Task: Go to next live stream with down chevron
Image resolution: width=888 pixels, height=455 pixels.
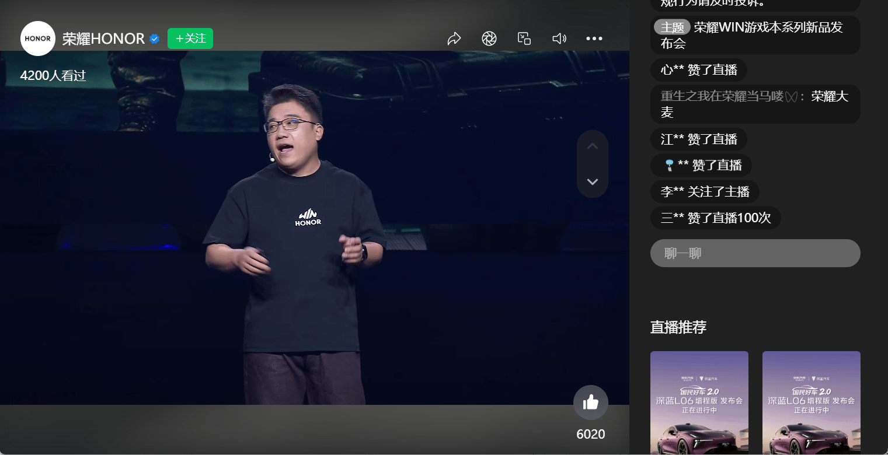Action: 592,181
